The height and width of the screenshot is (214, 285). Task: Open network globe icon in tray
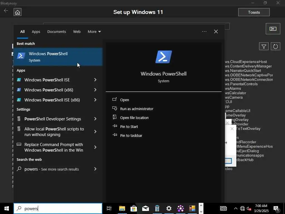click(x=242, y=208)
